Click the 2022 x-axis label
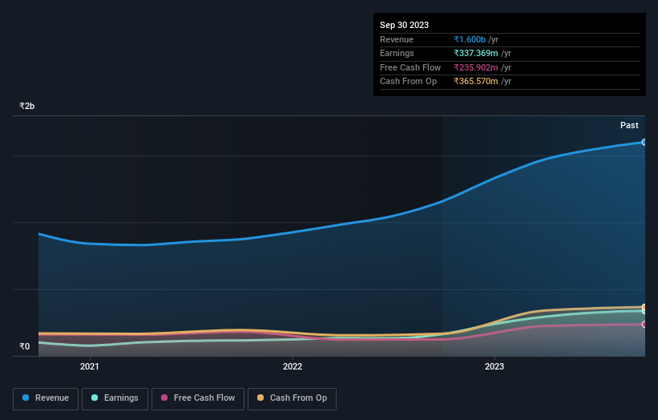This screenshot has height=420, width=658. point(293,366)
